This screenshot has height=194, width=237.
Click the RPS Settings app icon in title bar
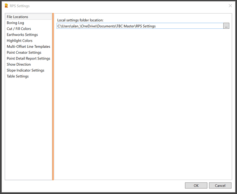6,6
